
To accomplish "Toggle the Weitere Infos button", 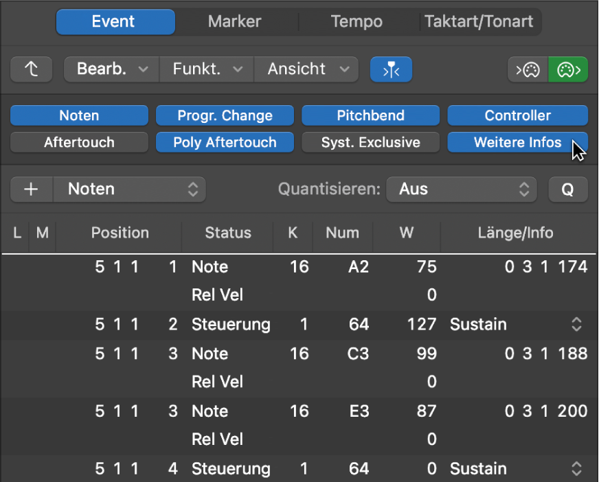I will tap(517, 143).
